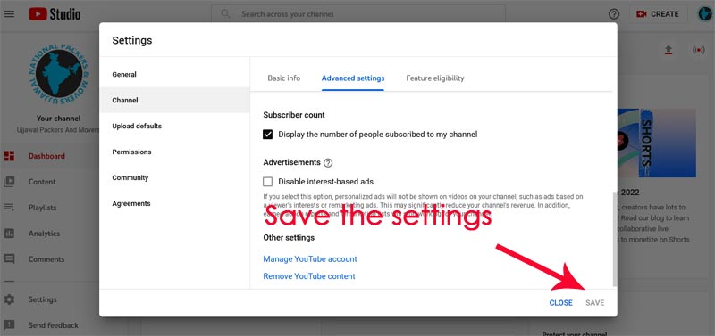Viewport: 715px width, 336px height.
Task: Click the Analytics bar chart icon
Action: point(9,234)
